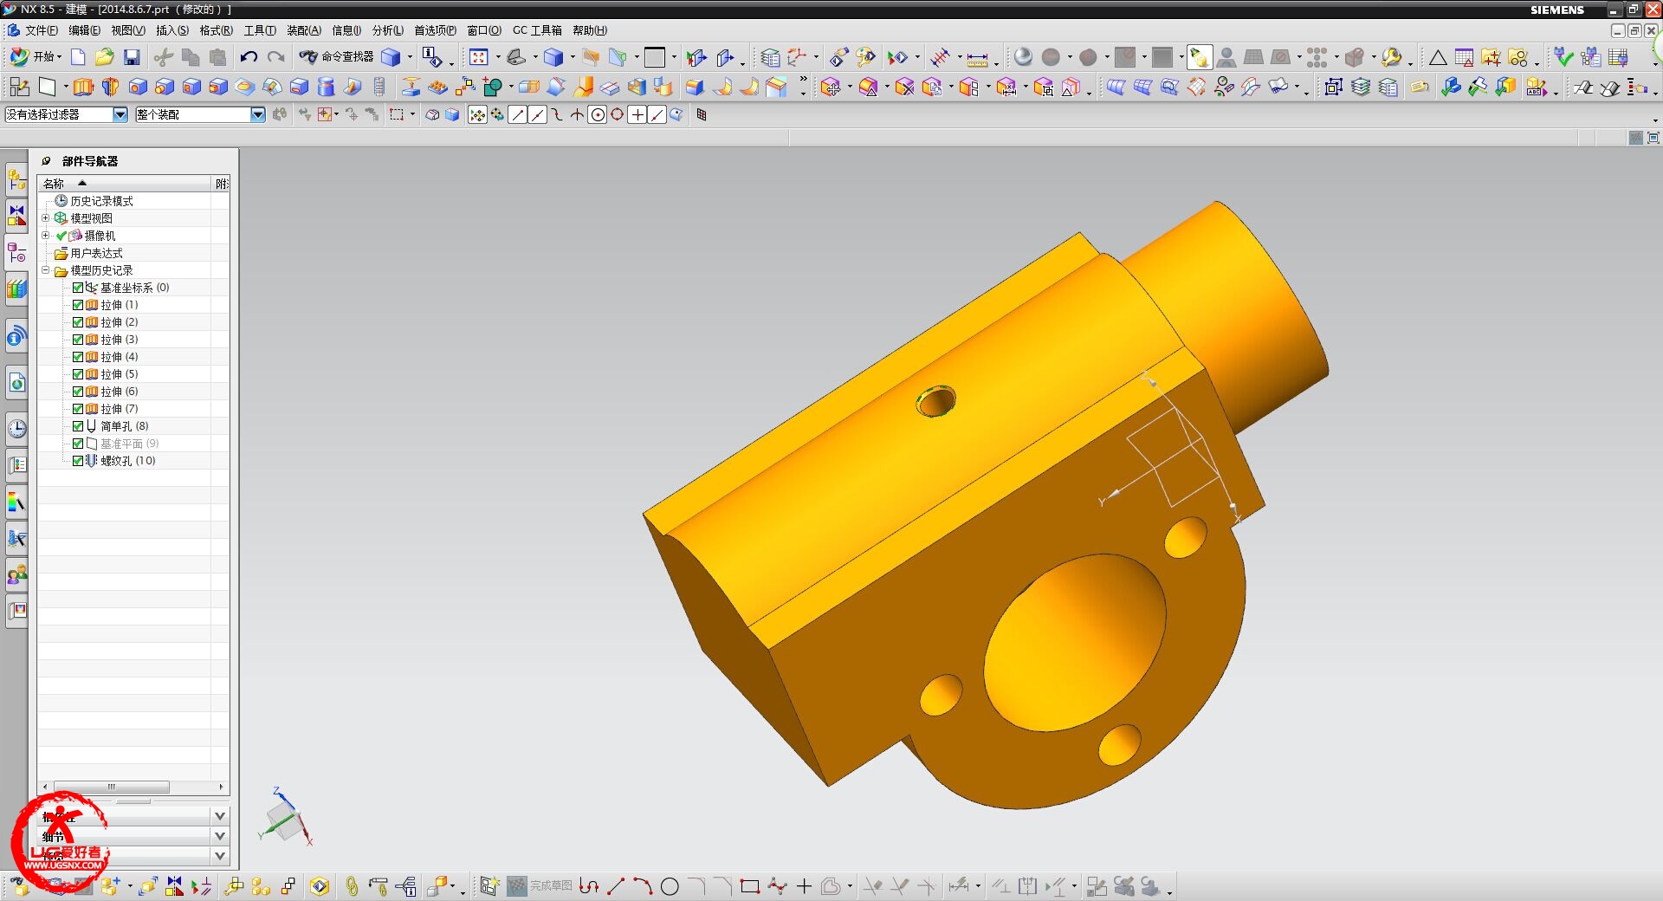Click the Pattern Feature icon

tap(437, 87)
